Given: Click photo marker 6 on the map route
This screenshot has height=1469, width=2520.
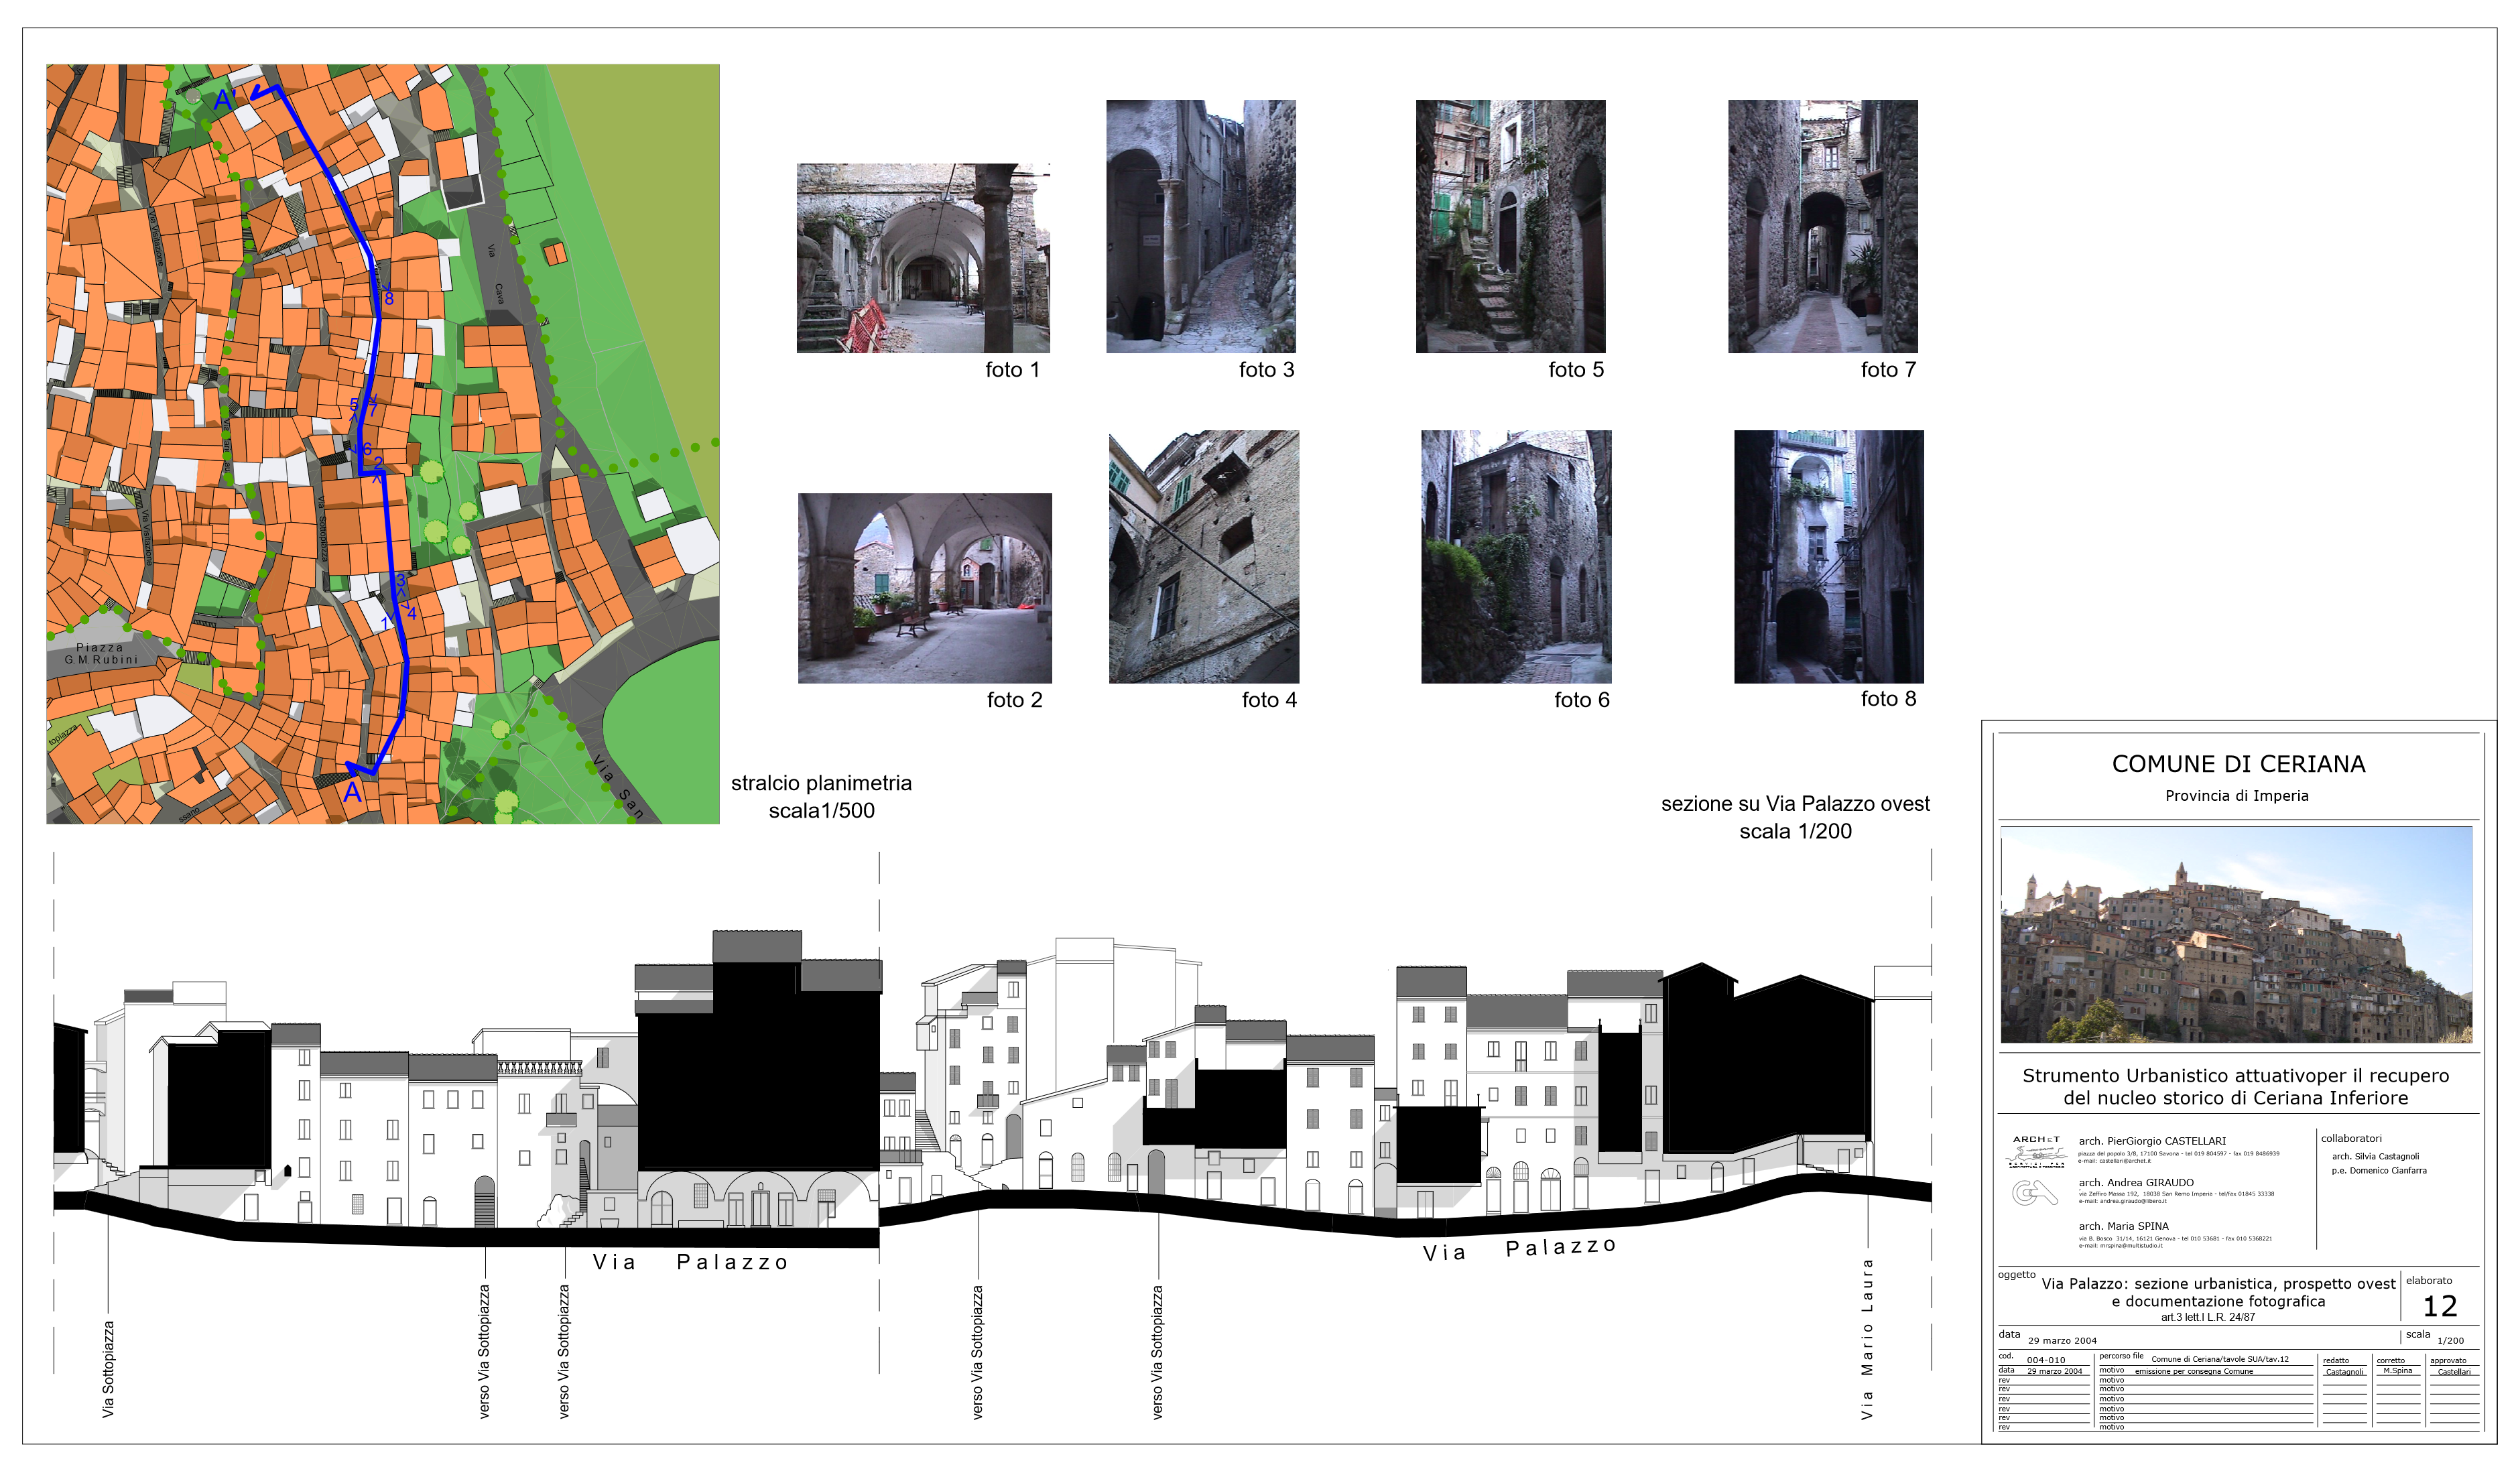Looking at the screenshot, I should point(367,449).
